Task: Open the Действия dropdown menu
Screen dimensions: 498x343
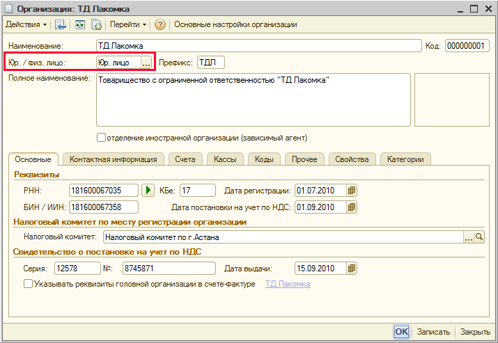Action: tap(26, 24)
